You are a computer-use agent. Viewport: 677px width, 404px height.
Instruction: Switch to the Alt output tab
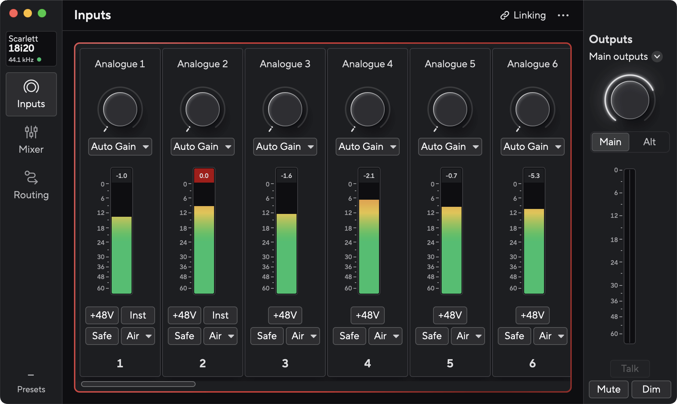649,142
